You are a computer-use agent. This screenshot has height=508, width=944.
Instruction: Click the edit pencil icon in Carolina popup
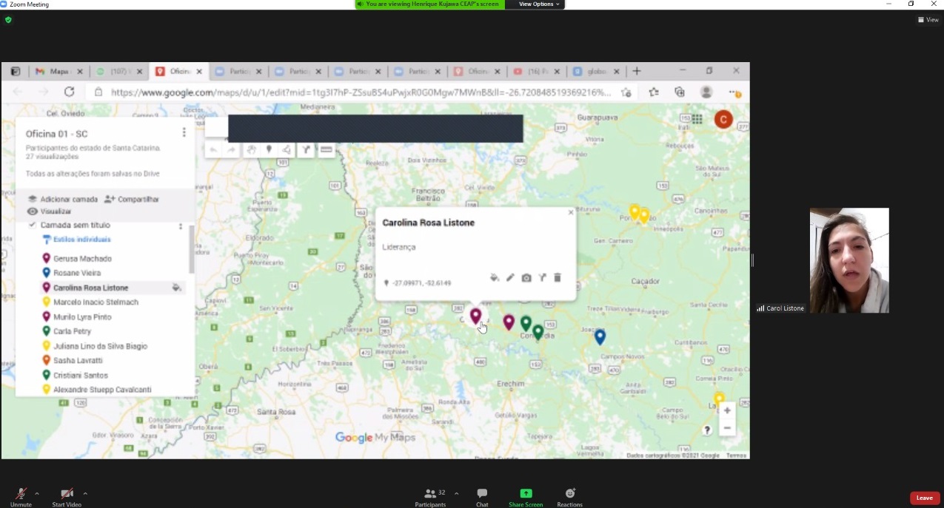510,278
